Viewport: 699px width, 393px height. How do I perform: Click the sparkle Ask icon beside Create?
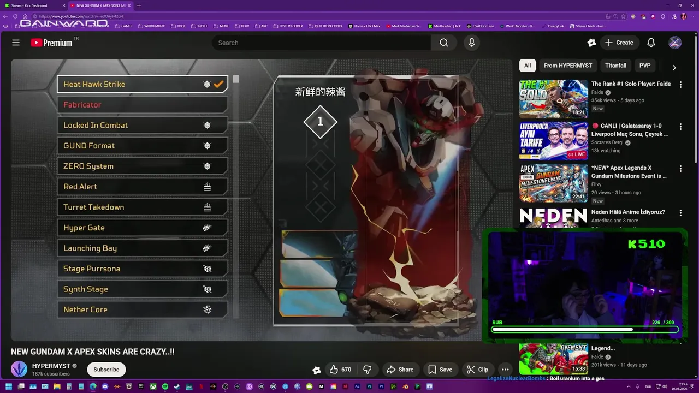coord(591,43)
